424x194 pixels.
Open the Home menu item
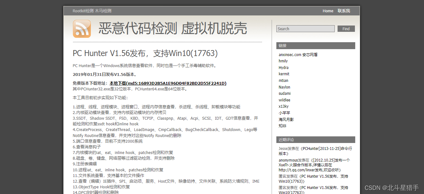tap(328, 11)
